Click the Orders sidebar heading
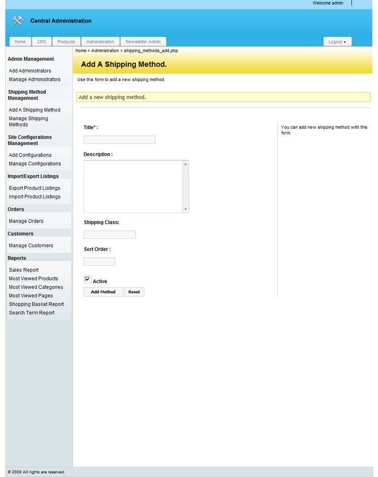Image resolution: width=378 pixels, height=477 pixels. [16, 210]
